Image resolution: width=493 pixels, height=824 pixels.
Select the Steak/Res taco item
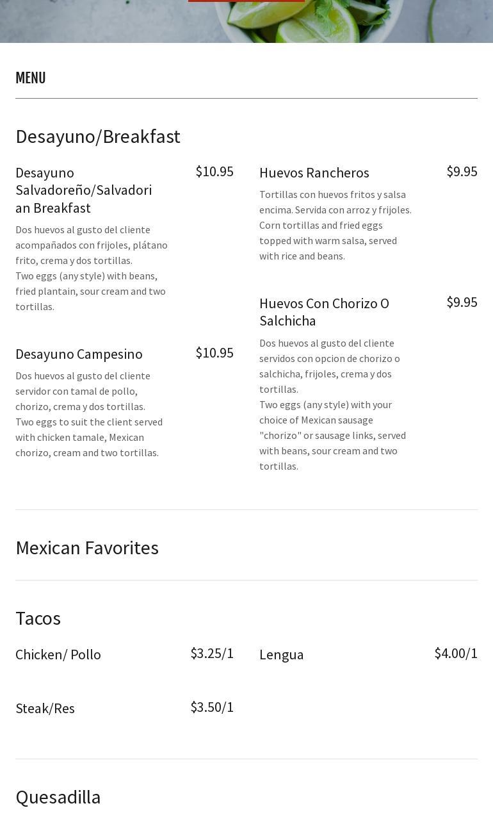[45, 709]
